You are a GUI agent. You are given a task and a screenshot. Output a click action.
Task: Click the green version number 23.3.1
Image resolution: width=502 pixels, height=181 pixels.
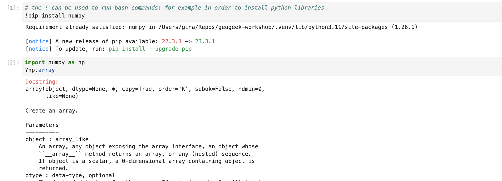click(x=205, y=42)
